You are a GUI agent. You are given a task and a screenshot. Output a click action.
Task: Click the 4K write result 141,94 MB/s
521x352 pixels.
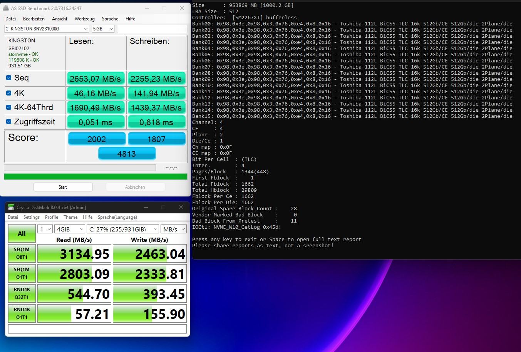(156, 93)
